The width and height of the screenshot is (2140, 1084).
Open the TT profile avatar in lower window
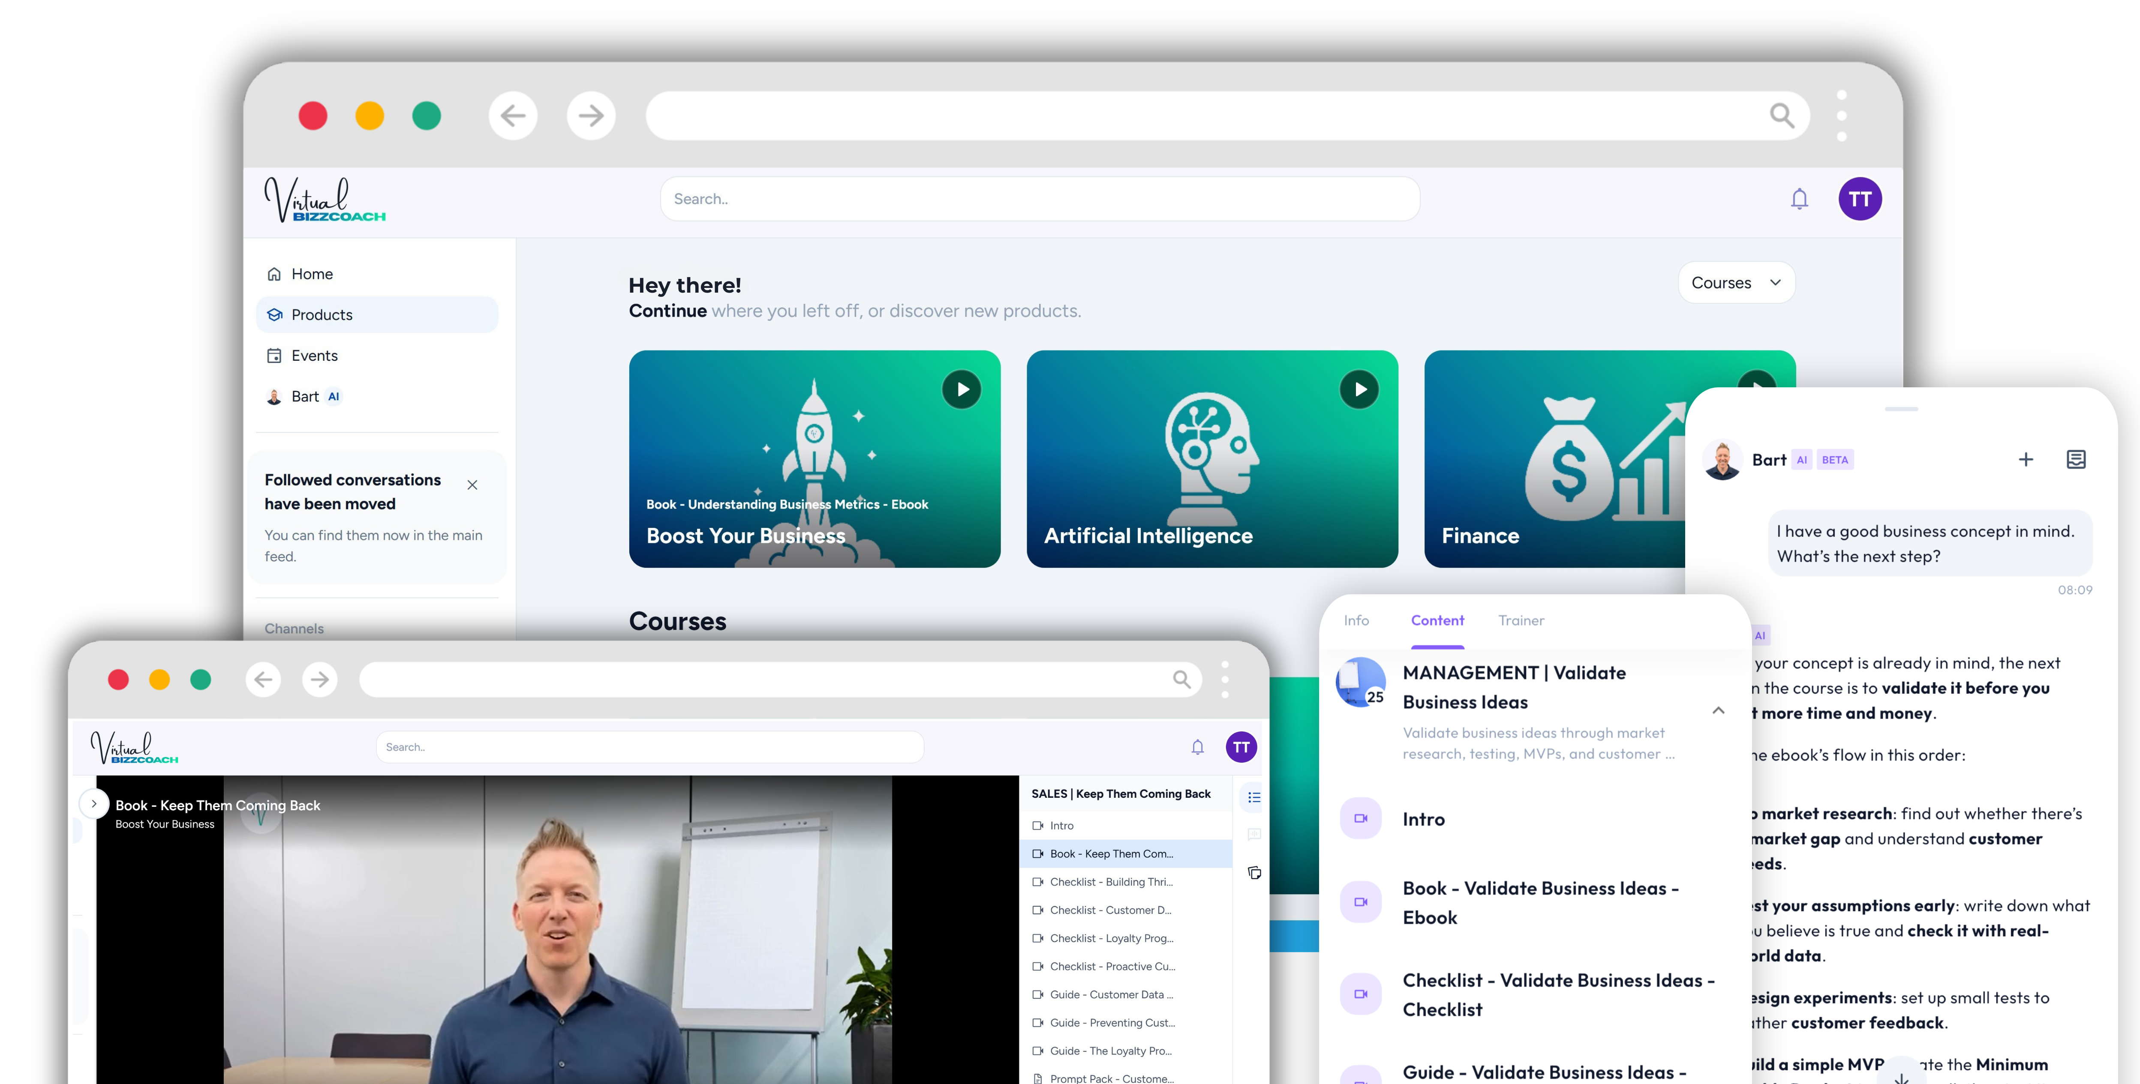coord(1241,747)
